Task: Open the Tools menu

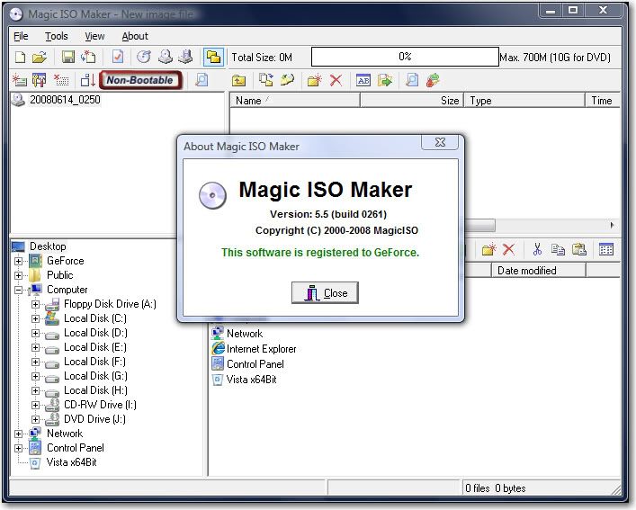Action: click(x=57, y=36)
